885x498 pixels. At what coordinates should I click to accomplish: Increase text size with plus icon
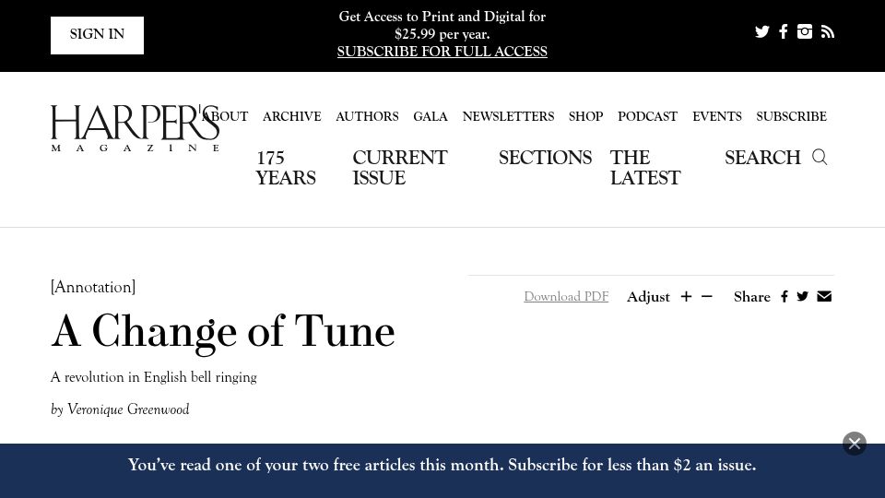(686, 296)
